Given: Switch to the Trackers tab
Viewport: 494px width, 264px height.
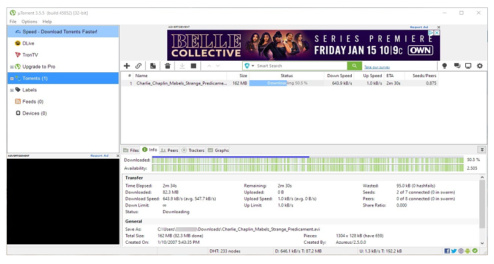Looking at the screenshot, I should [x=193, y=150].
